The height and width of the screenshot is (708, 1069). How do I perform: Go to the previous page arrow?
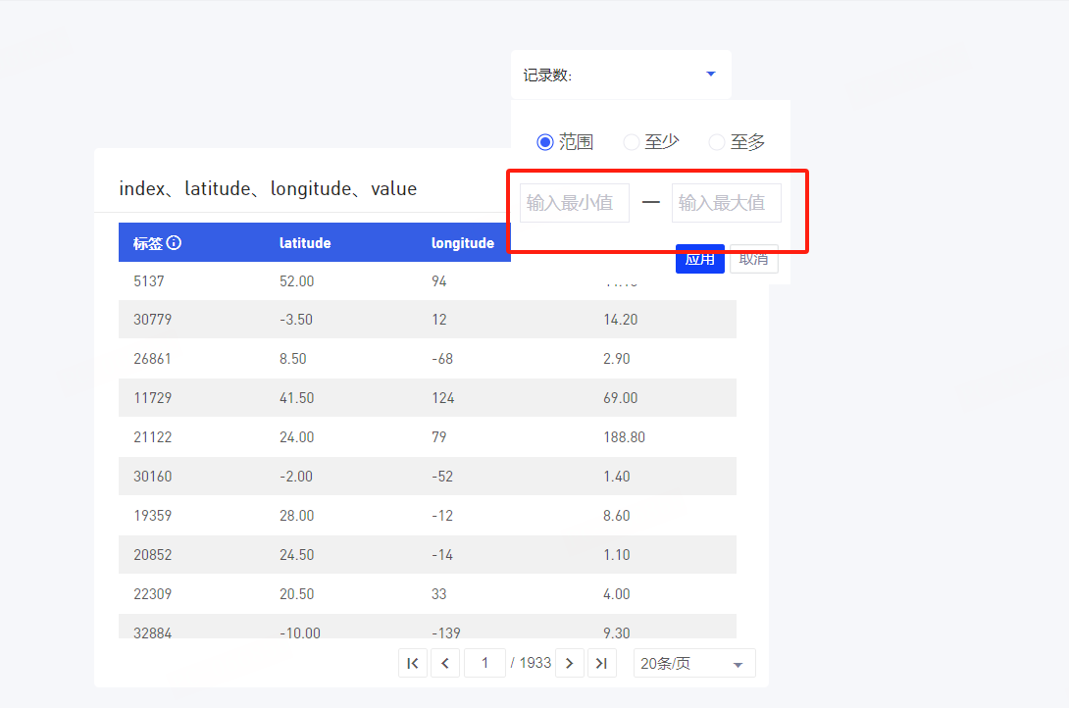pyautogui.click(x=445, y=663)
